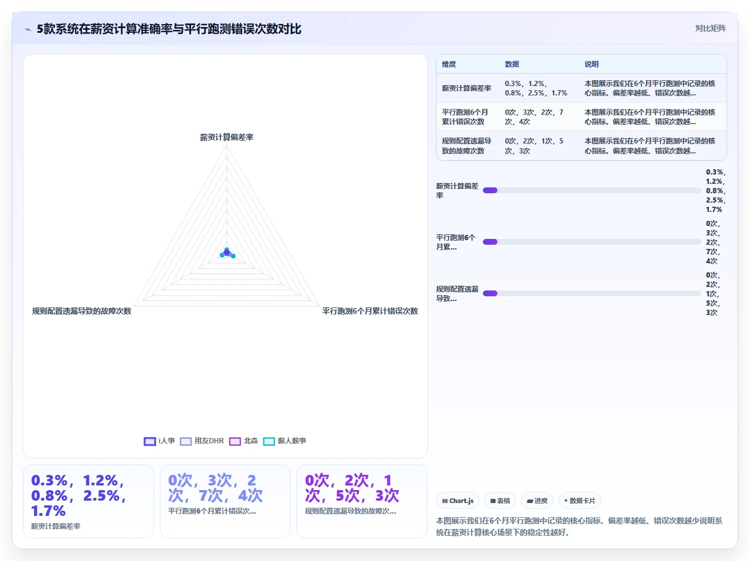
Task: Click the 平行跑测6个月累… progress bar
Action: click(592, 242)
